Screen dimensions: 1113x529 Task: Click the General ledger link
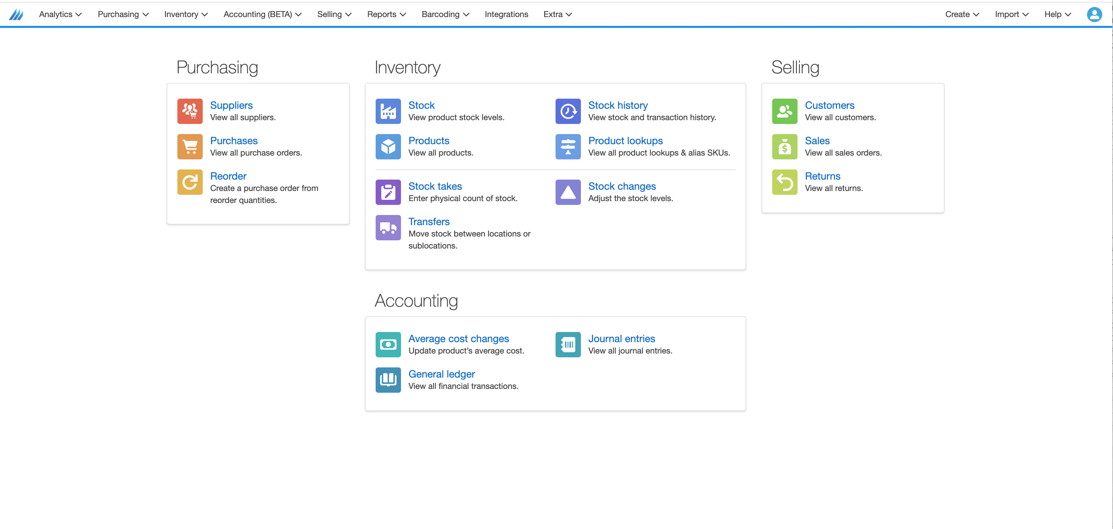tap(442, 374)
